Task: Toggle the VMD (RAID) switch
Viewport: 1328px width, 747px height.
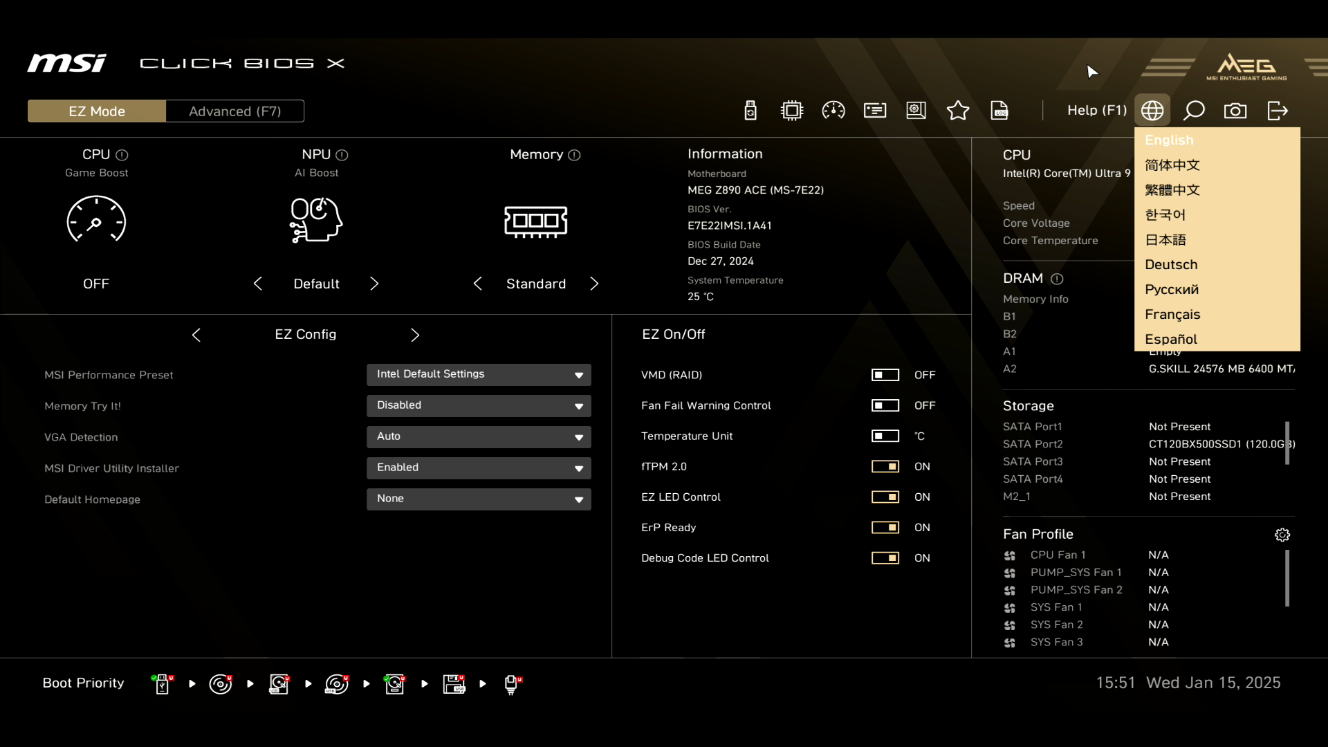Action: 885,375
